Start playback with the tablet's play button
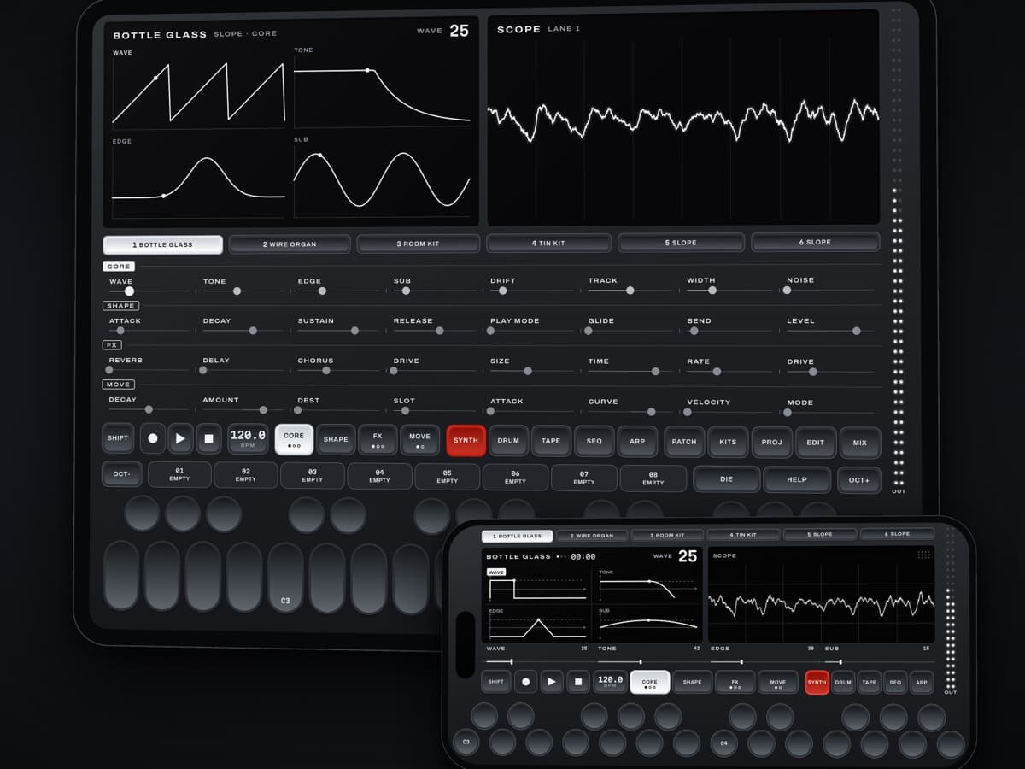 (180, 438)
